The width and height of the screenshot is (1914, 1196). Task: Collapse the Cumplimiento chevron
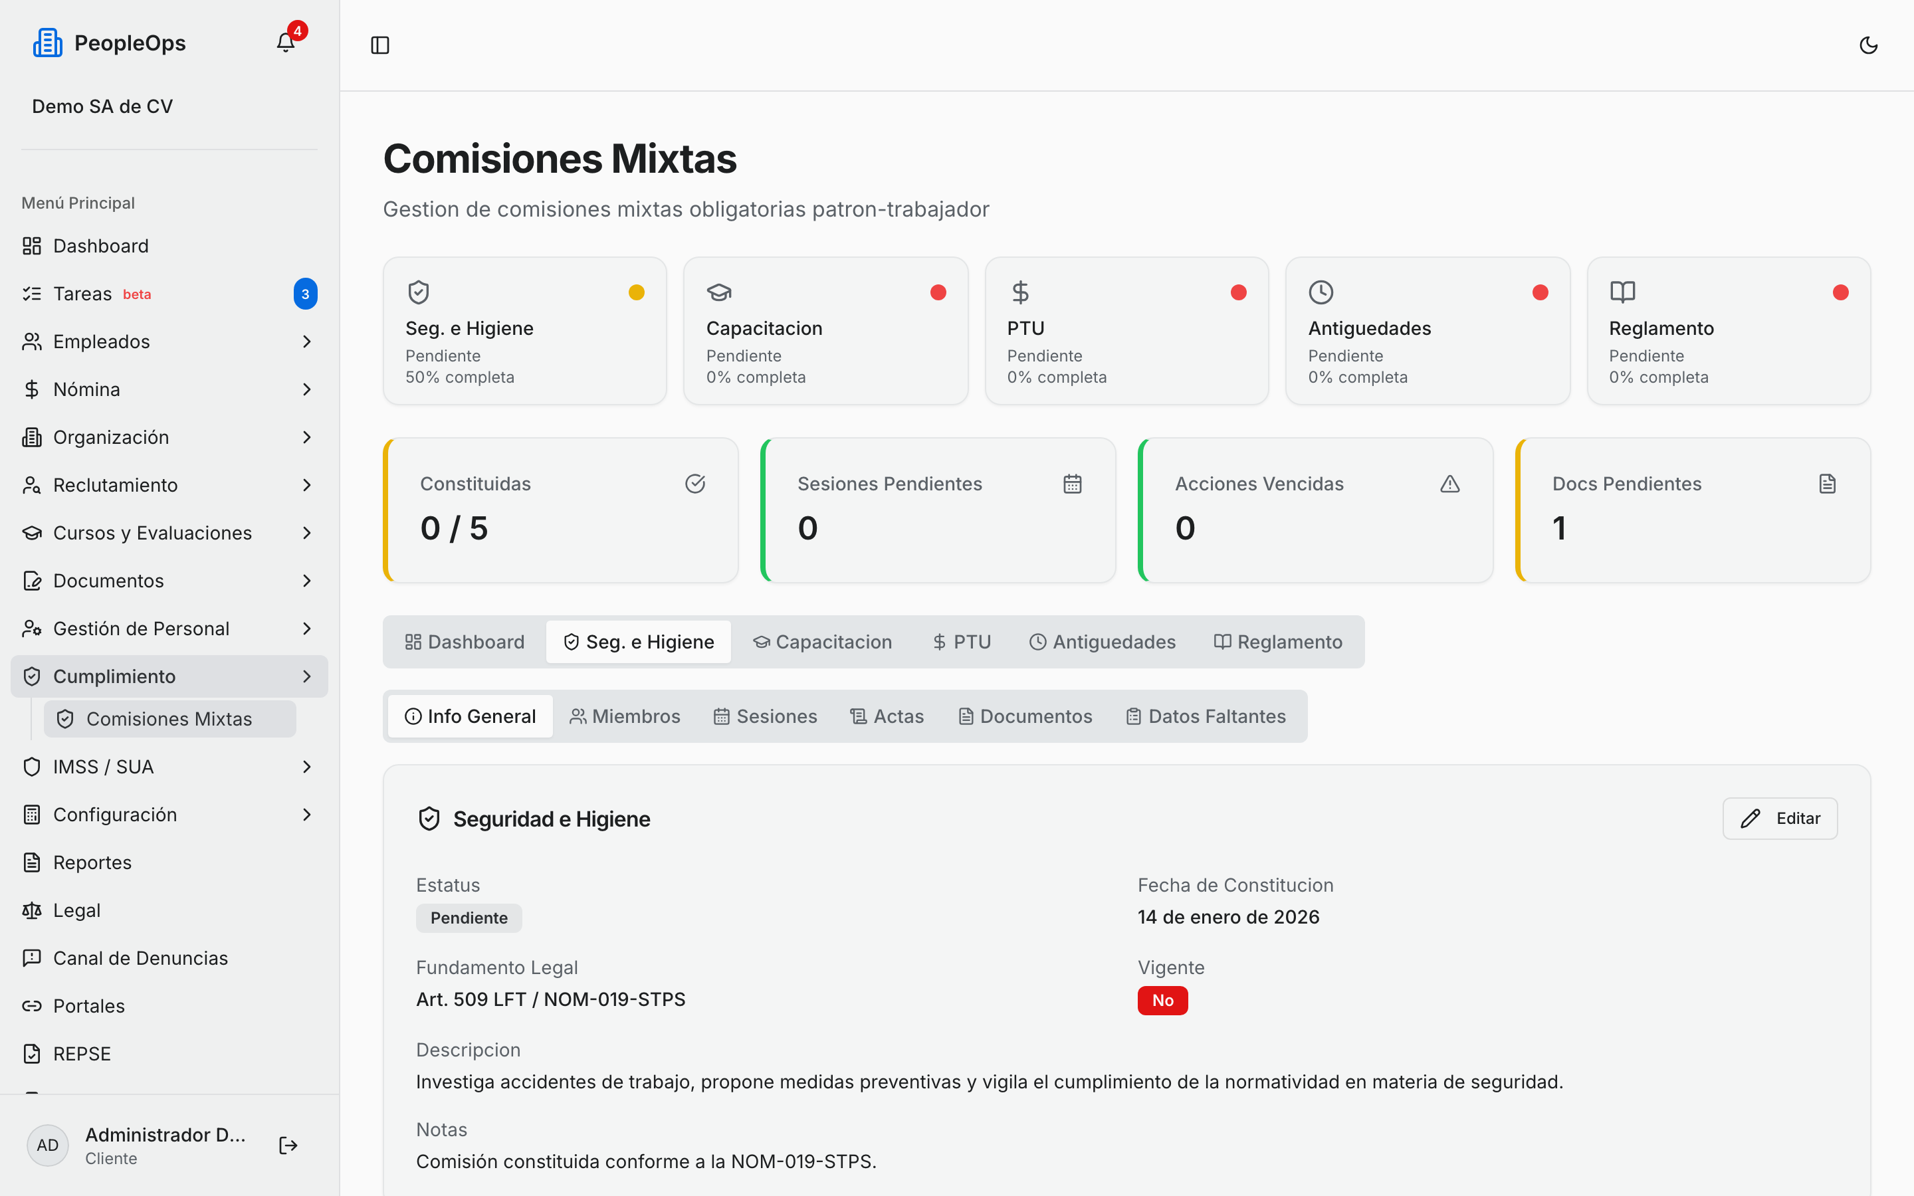pos(307,676)
